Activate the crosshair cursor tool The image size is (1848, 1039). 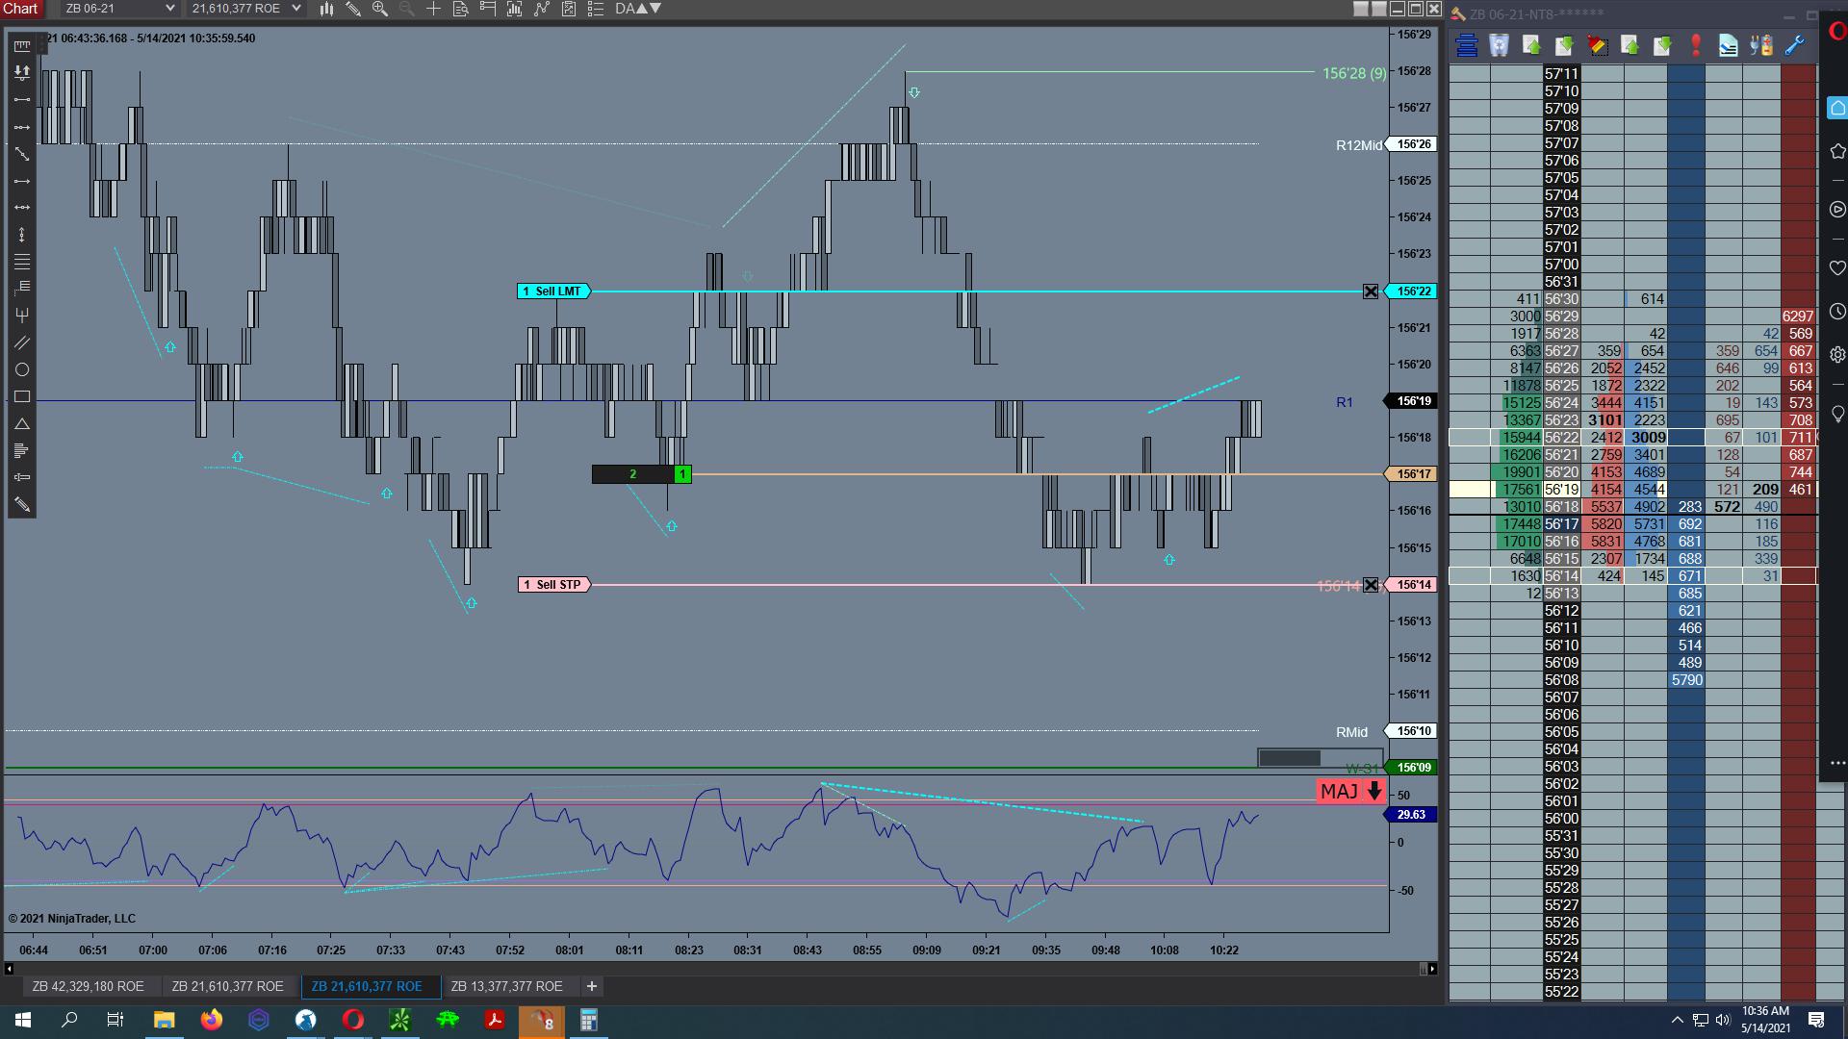click(434, 9)
